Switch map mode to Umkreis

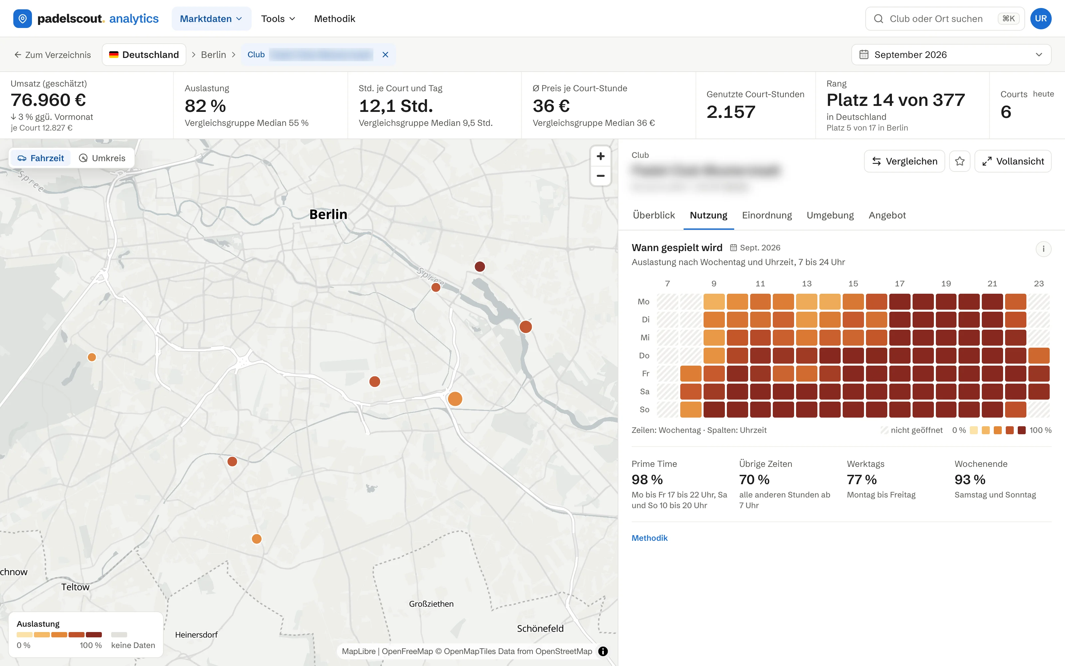pos(102,158)
